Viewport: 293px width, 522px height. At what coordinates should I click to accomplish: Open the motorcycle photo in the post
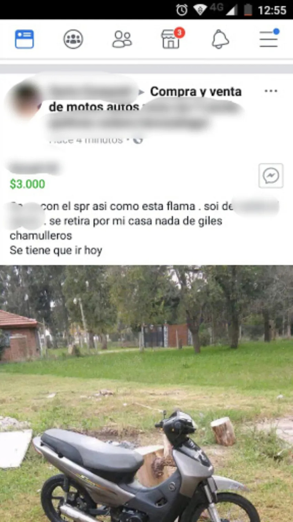146,394
